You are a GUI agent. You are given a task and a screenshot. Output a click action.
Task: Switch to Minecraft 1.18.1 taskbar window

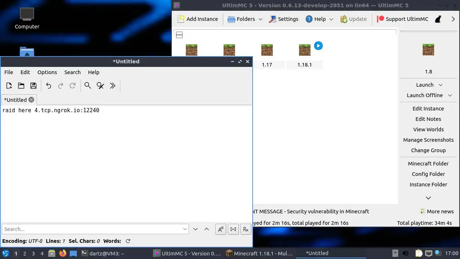(x=259, y=253)
